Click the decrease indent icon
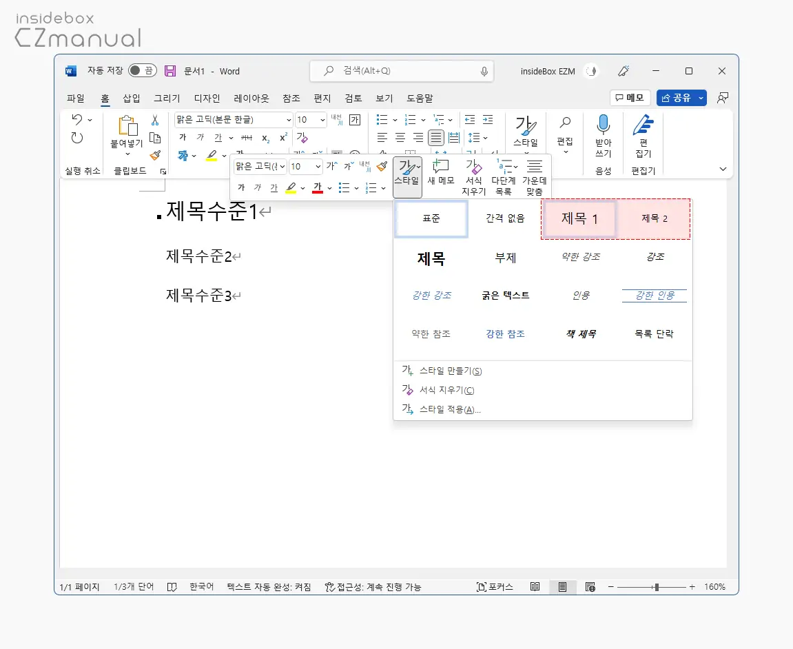793x649 pixels. click(x=470, y=120)
